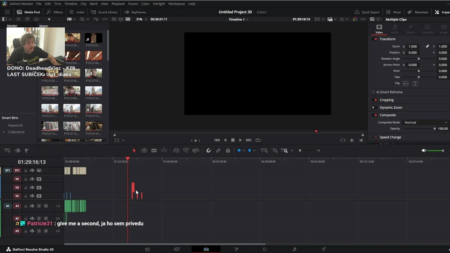450x253 pixels.
Task: Adjust the green volume slider
Action: pyautogui.click(x=436, y=150)
